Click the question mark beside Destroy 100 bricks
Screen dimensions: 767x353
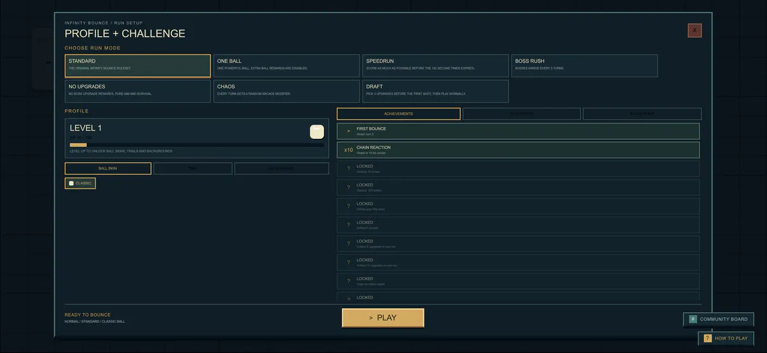click(x=348, y=187)
